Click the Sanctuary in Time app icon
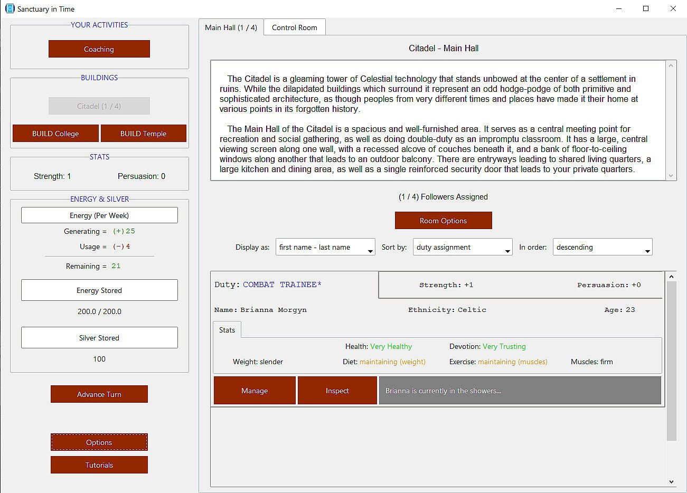The width and height of the screenshot is (687, 493). click(x=10, y=8)
